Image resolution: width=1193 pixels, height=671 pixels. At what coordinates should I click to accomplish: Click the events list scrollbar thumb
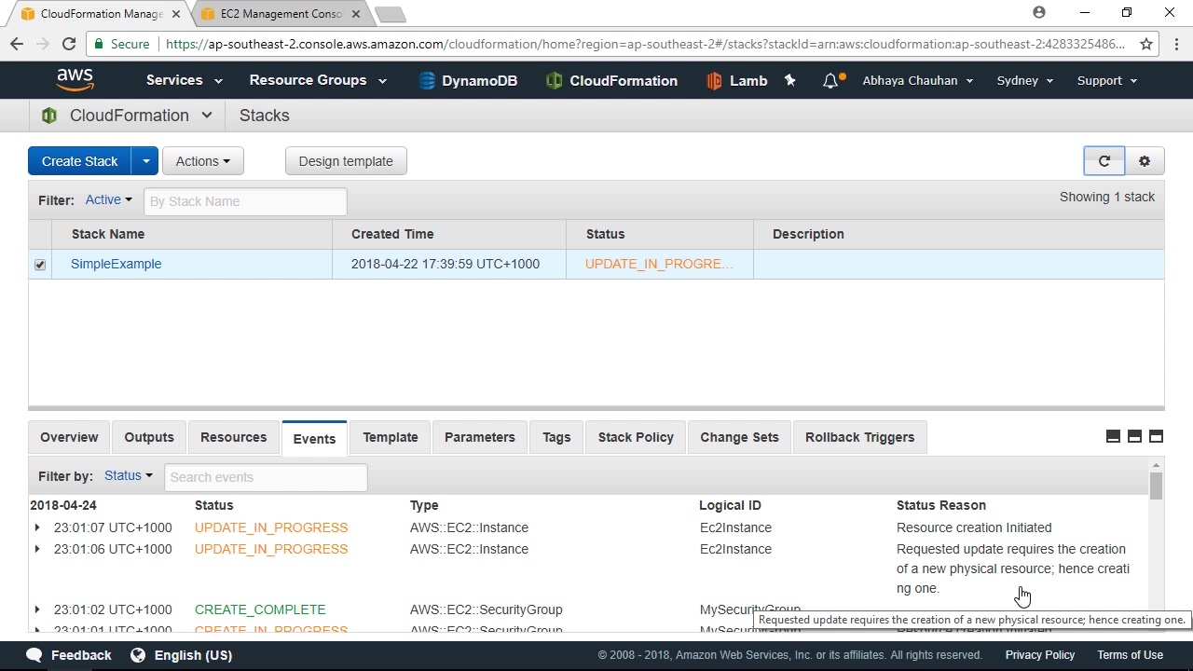click(1156, 486)
